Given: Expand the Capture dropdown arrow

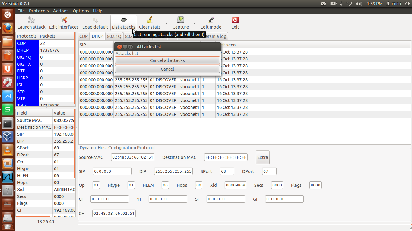Looking at the screenshot, I should [x=195, y=23].
